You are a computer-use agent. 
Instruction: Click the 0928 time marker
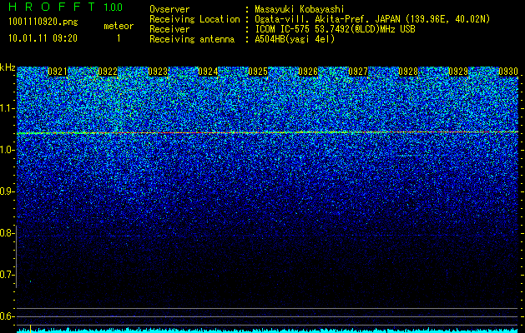pos(408,72)
